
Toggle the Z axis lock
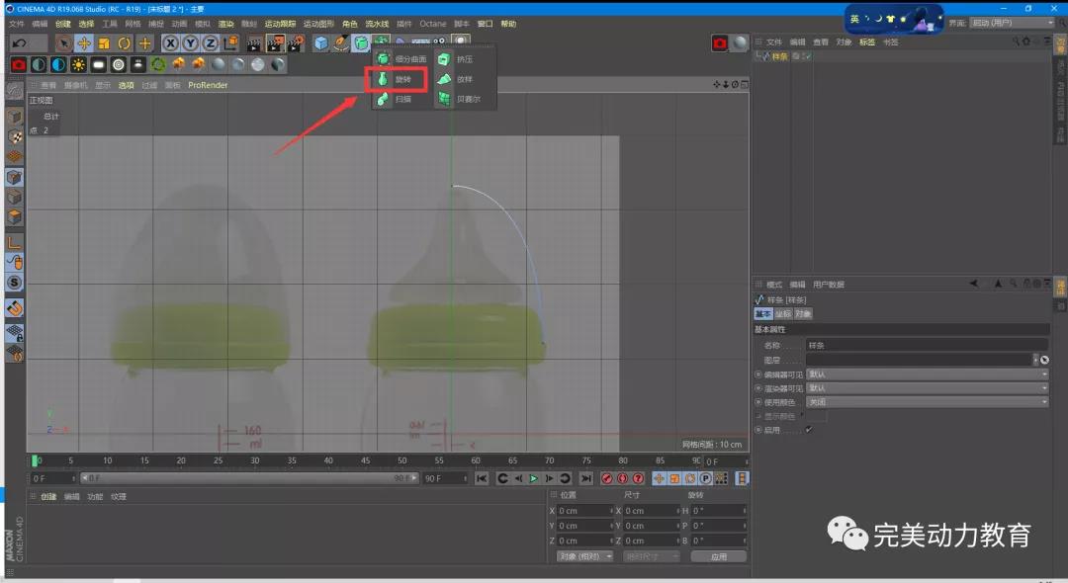[210, 43]
